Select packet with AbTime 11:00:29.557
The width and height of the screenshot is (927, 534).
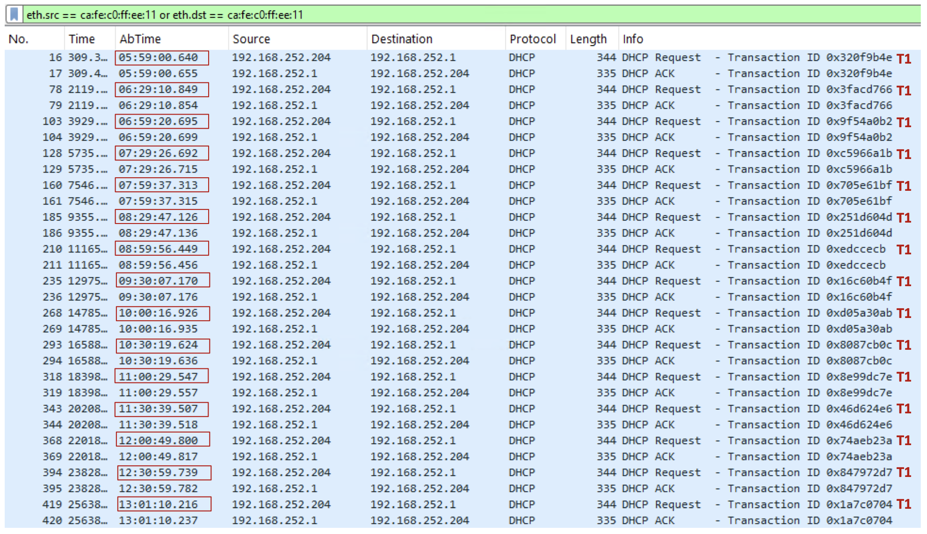(x=463, y=393)
